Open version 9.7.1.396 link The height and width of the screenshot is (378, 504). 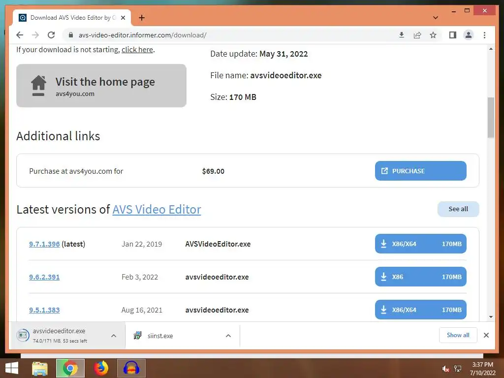(x=44, y=244)
